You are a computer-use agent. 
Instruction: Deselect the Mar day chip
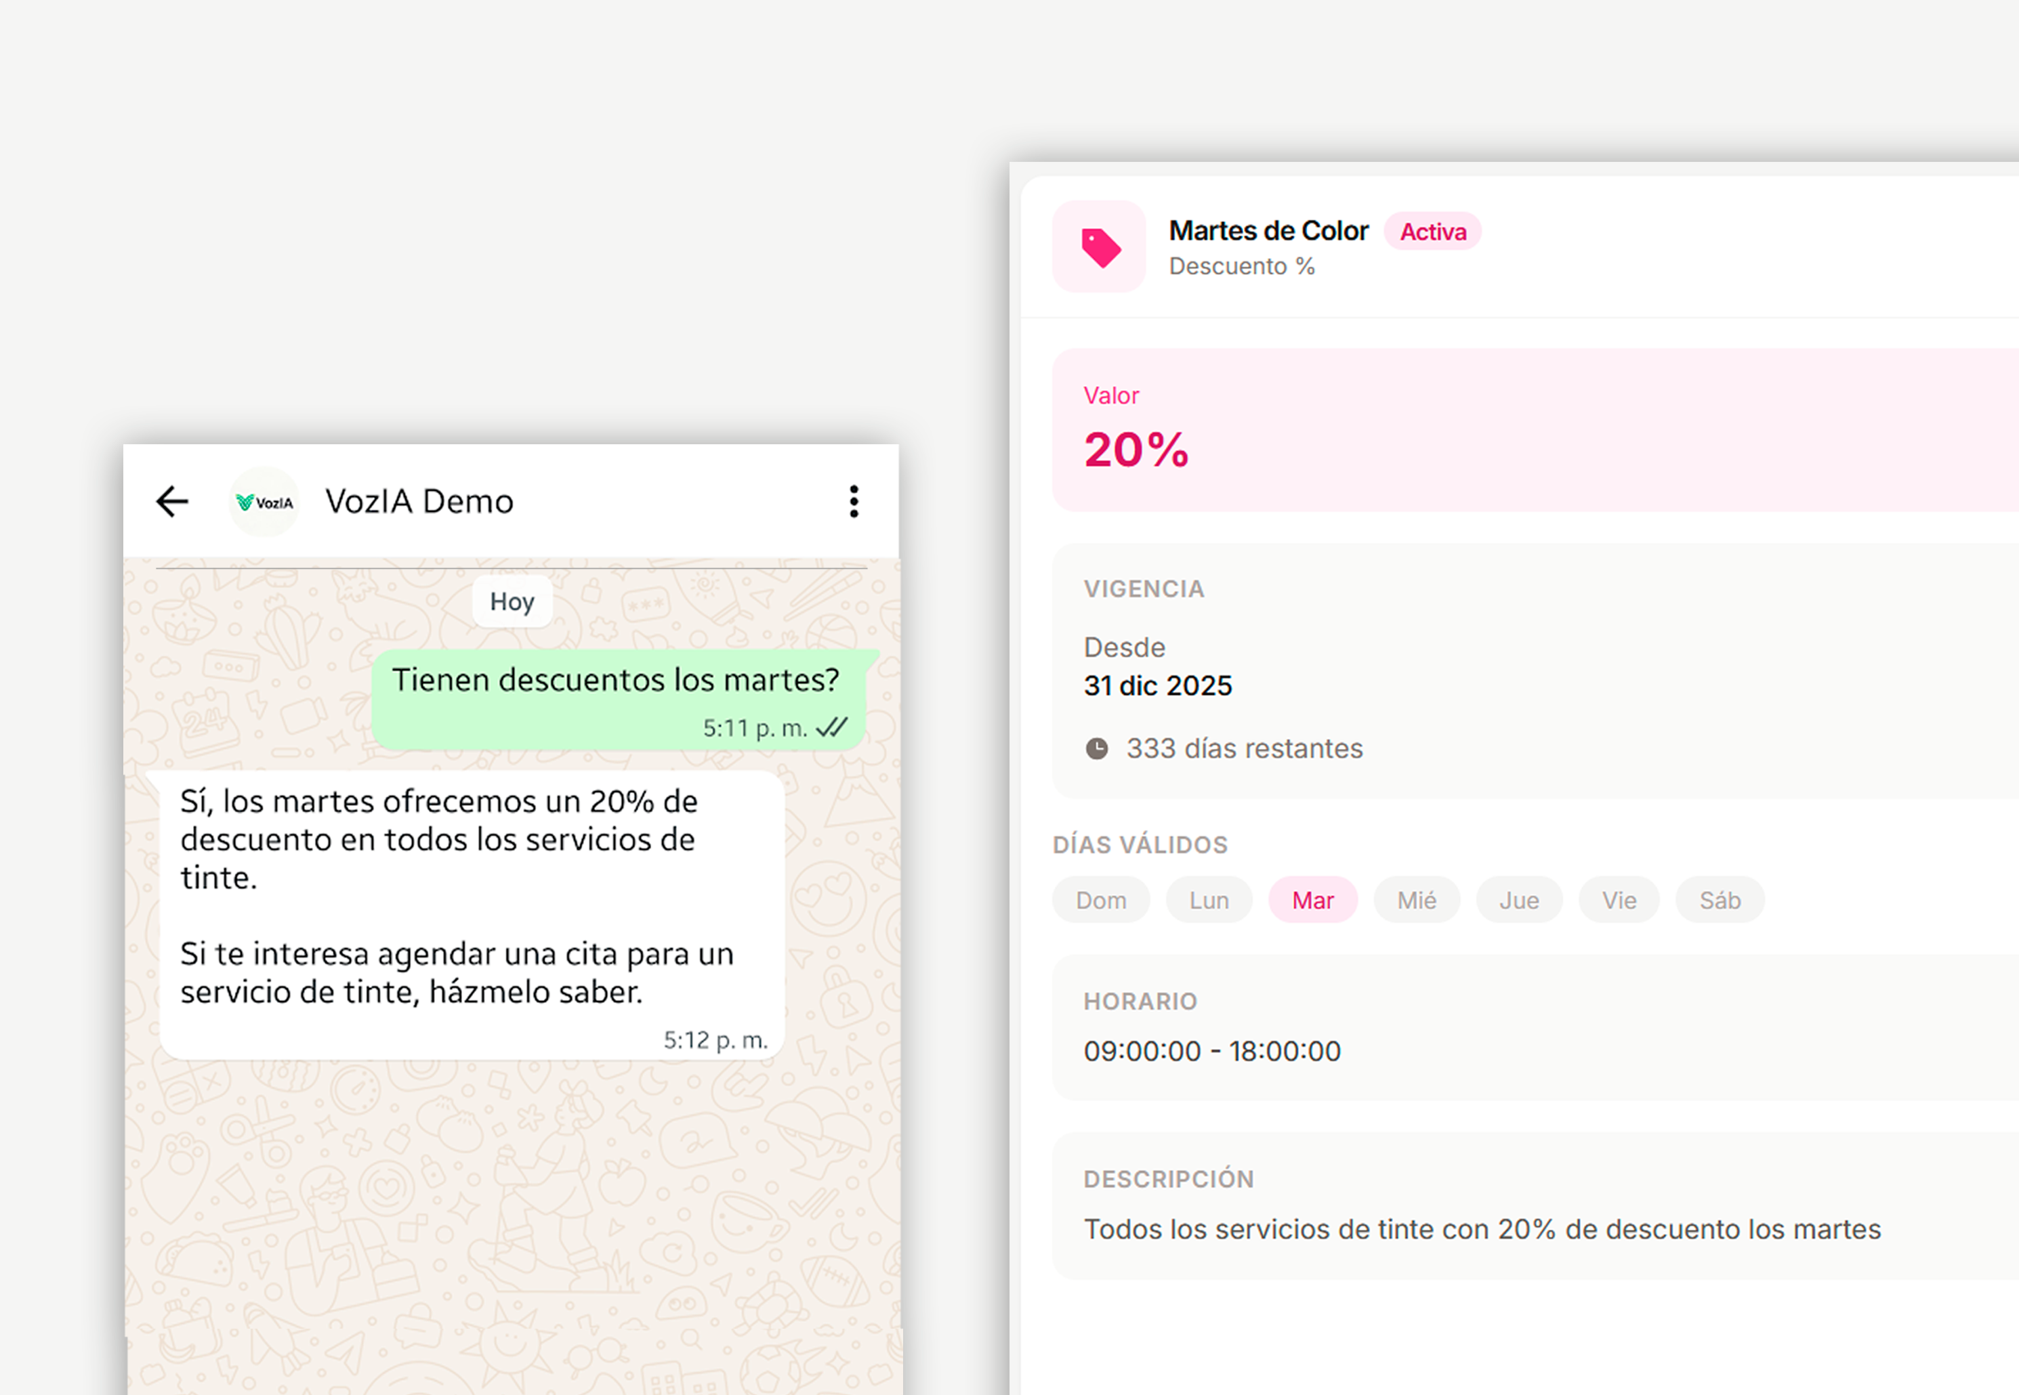click(1312, 900)
